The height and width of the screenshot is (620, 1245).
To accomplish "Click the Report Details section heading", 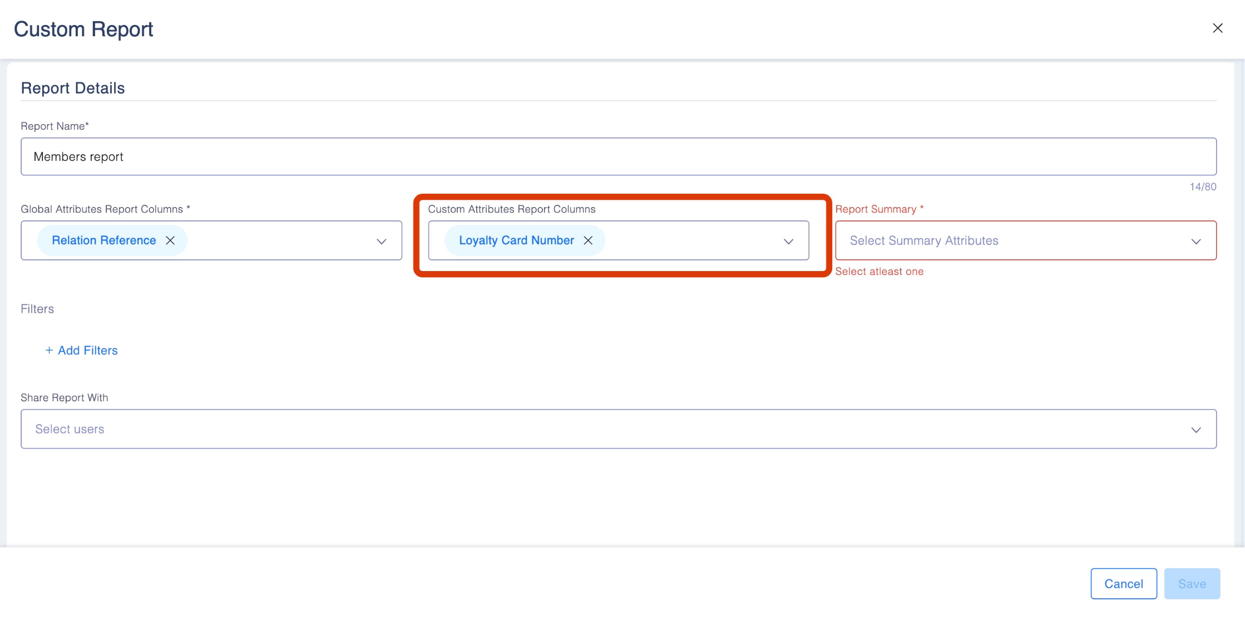I will 73,88.
